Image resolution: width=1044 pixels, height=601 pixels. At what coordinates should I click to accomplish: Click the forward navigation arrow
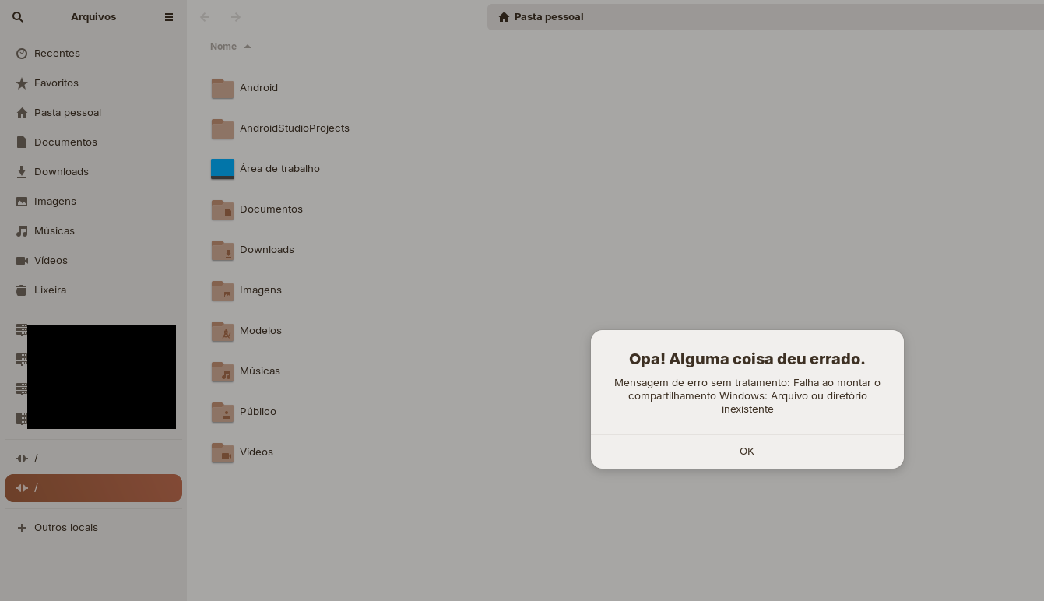tap(236, 17)
